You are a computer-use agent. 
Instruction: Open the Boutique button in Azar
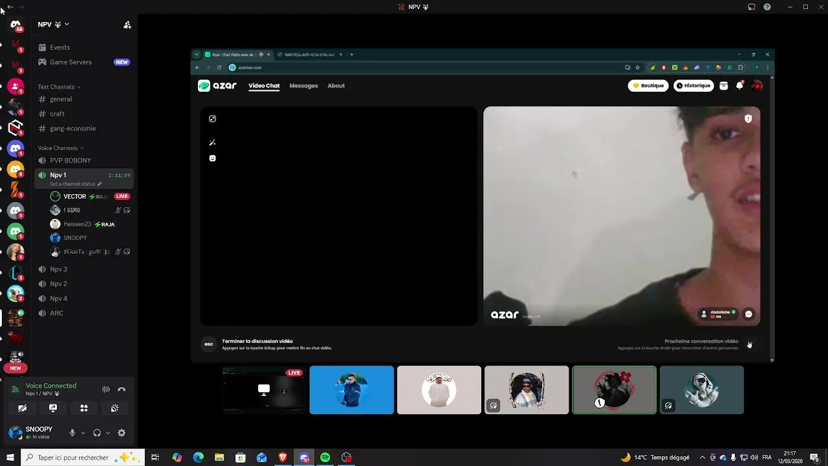point(648,85)
